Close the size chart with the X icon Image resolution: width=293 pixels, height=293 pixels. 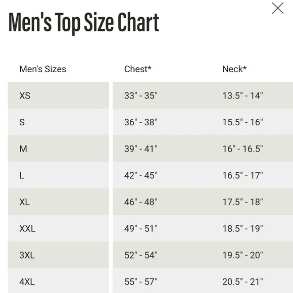coord(278,8)
